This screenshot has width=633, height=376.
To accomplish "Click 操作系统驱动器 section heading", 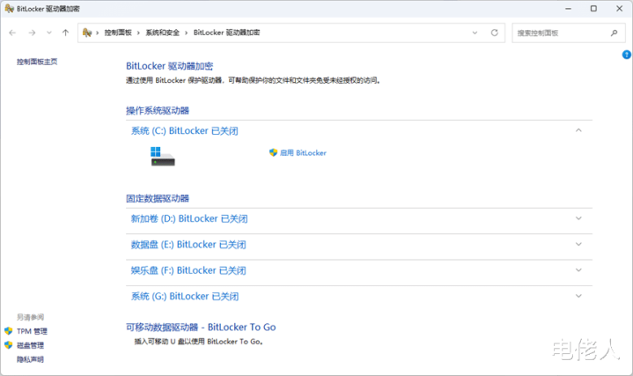I will click(158, 111).
